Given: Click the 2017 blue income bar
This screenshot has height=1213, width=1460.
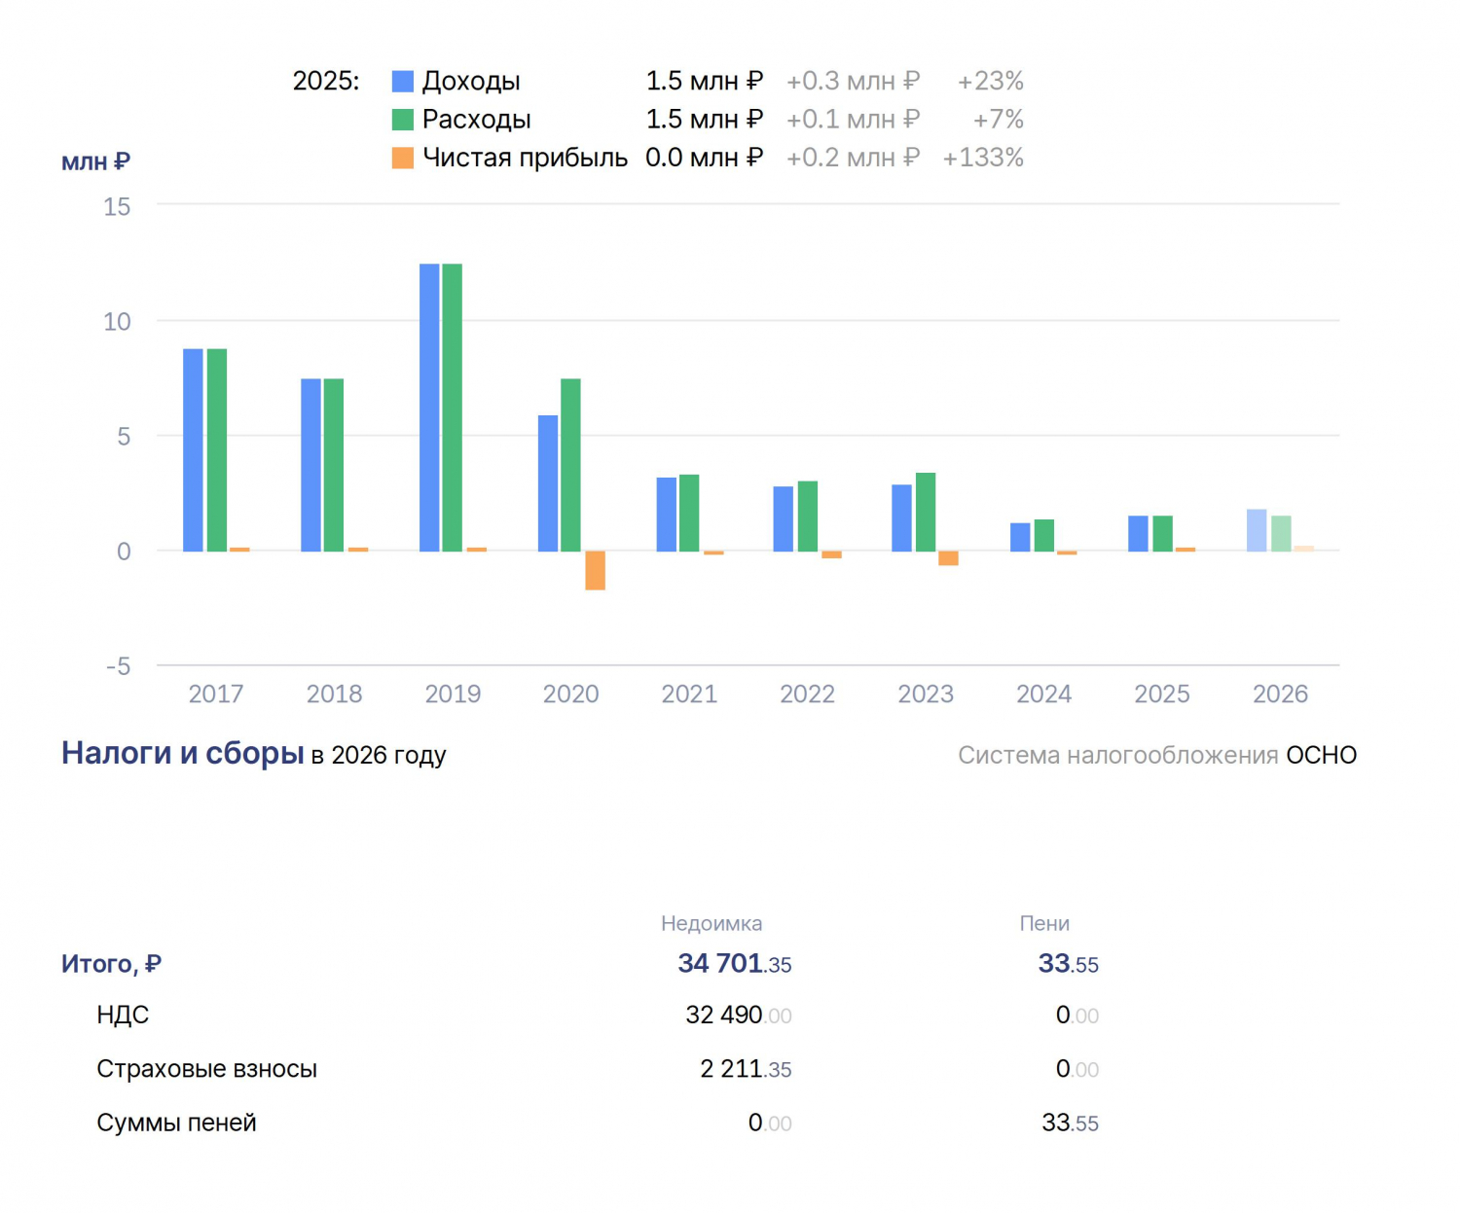Looking at the screenshot, I should click(193, 450).
